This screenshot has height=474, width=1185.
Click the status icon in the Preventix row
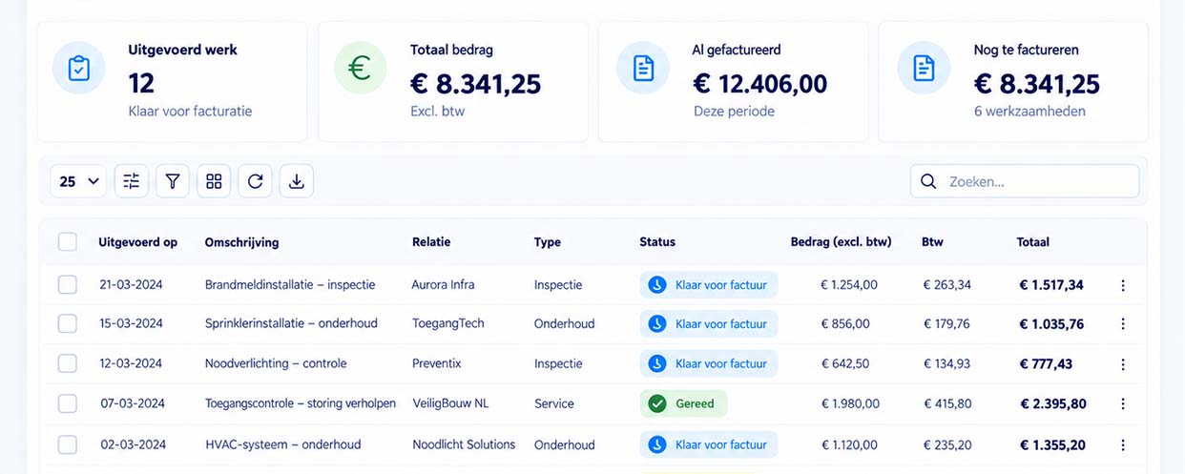coord(657,363)
